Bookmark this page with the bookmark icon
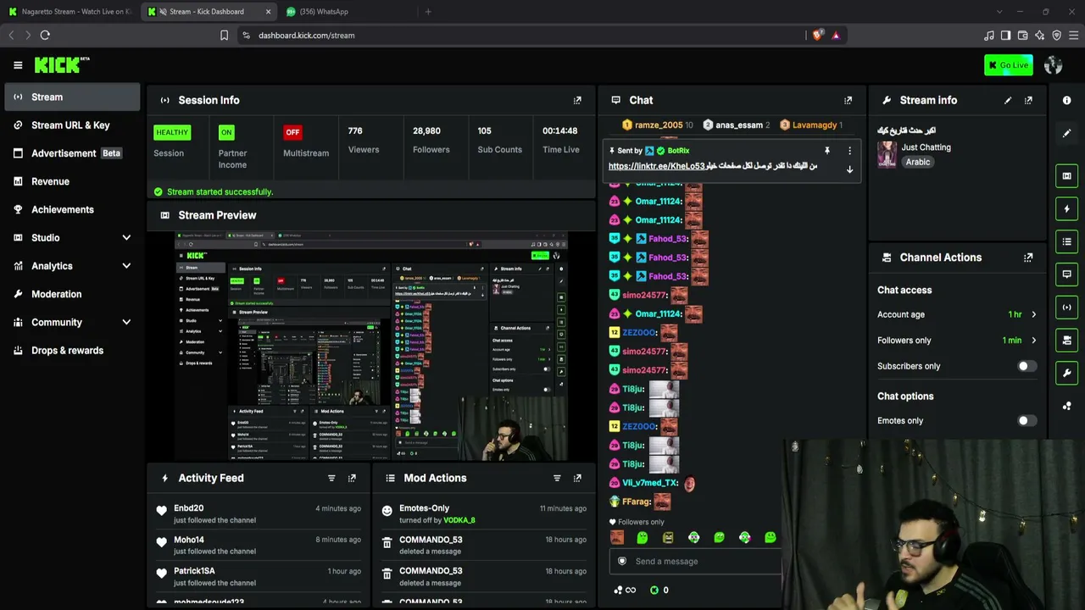The image size is (1085, 610). [224, 36]
